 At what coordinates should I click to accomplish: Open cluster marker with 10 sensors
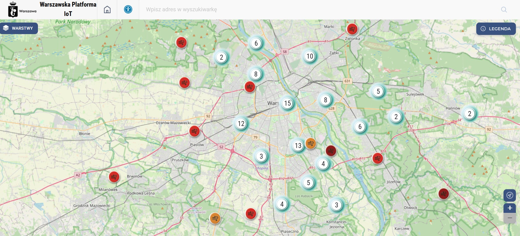tap(310, 56)
